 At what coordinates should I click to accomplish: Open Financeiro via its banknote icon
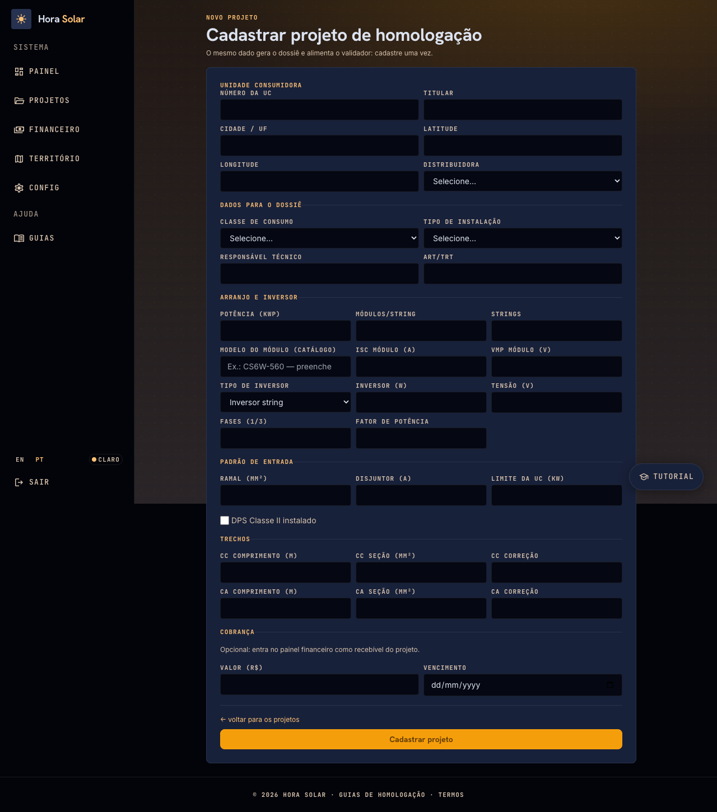tap(19, 130)
